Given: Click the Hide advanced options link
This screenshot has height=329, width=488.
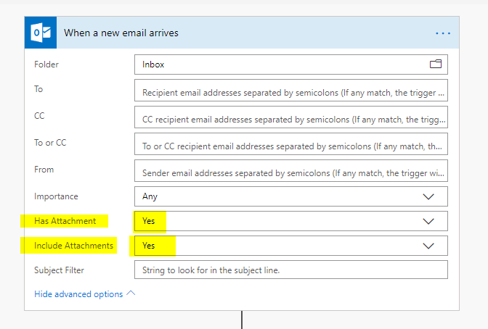Looking at the screenshot, I should (78, 294).
